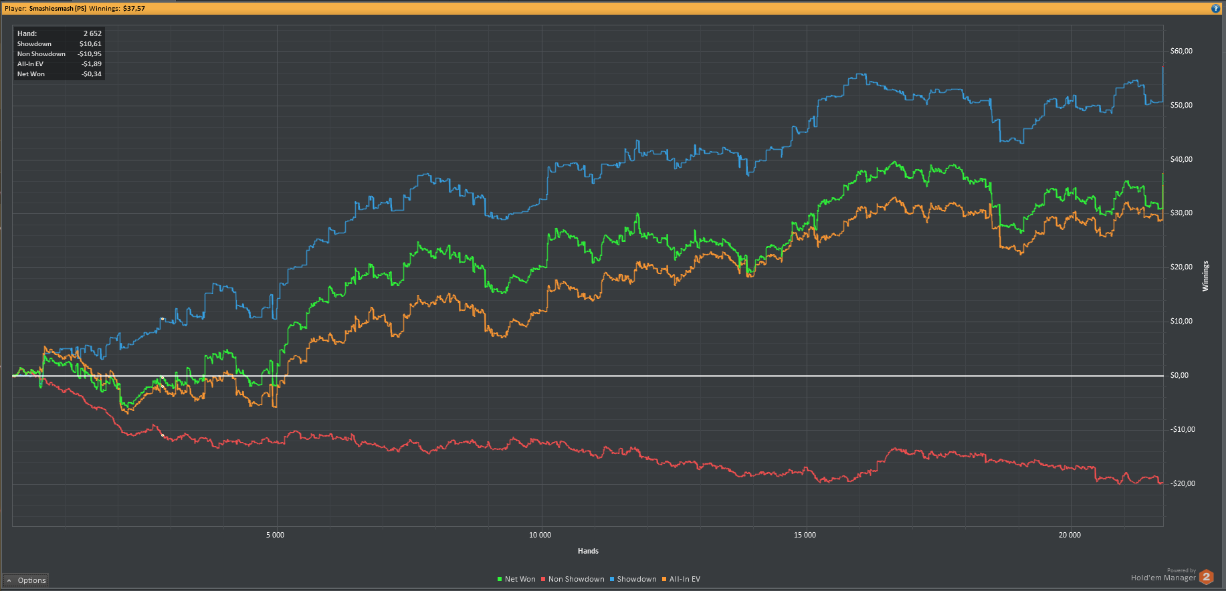This screenshot has height=591, width=1226.
Task: Click the orange All-In EV legend swatch
Action: pyautogui.click(x=664, y=579)
